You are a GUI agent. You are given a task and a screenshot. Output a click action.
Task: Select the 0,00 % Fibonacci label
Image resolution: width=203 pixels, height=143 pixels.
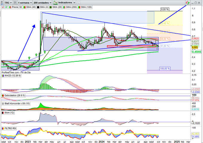165,9
